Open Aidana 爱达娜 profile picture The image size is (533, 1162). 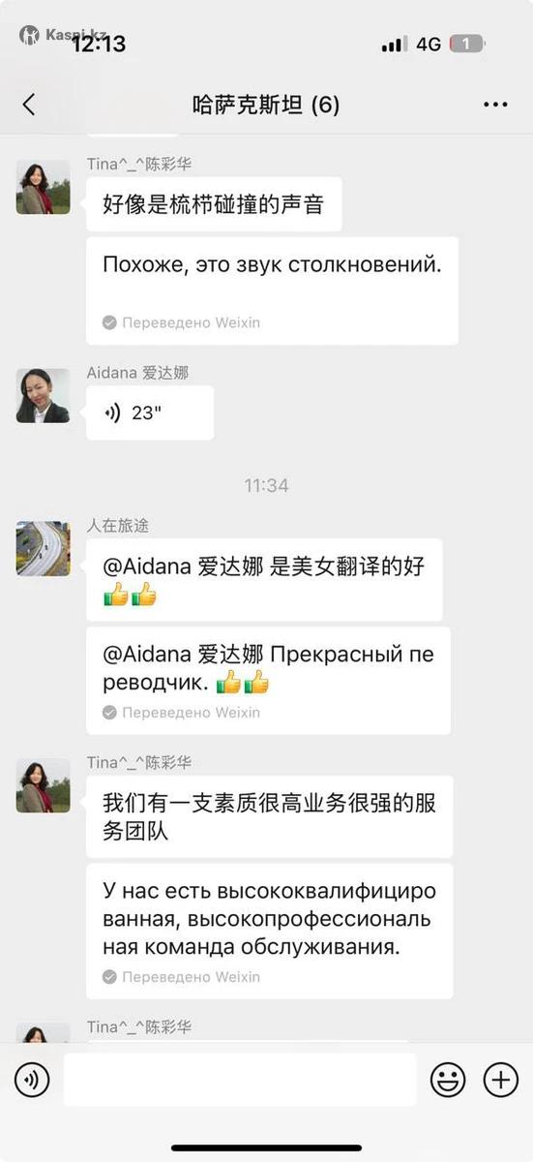click(44, 396)
